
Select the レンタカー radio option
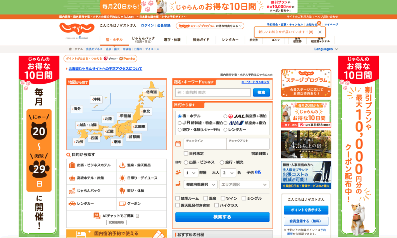click(x=225, y=129)
